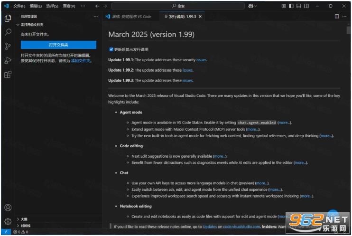The image size is (352, 236).
Task: Open Explorer panel More Actions ellipsis
Action: [x=96, y=17]
